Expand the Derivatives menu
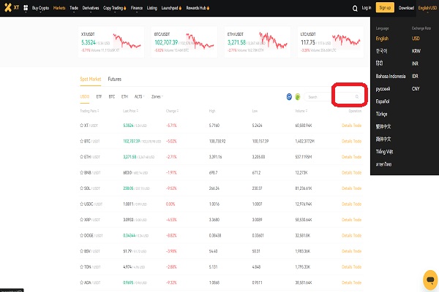This screenshot has height=292, width=439. point(91,8)
